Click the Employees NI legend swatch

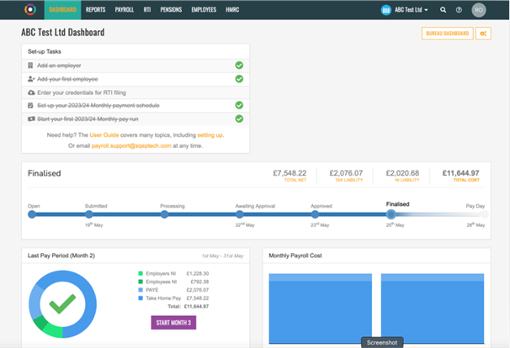pos(141,282)
